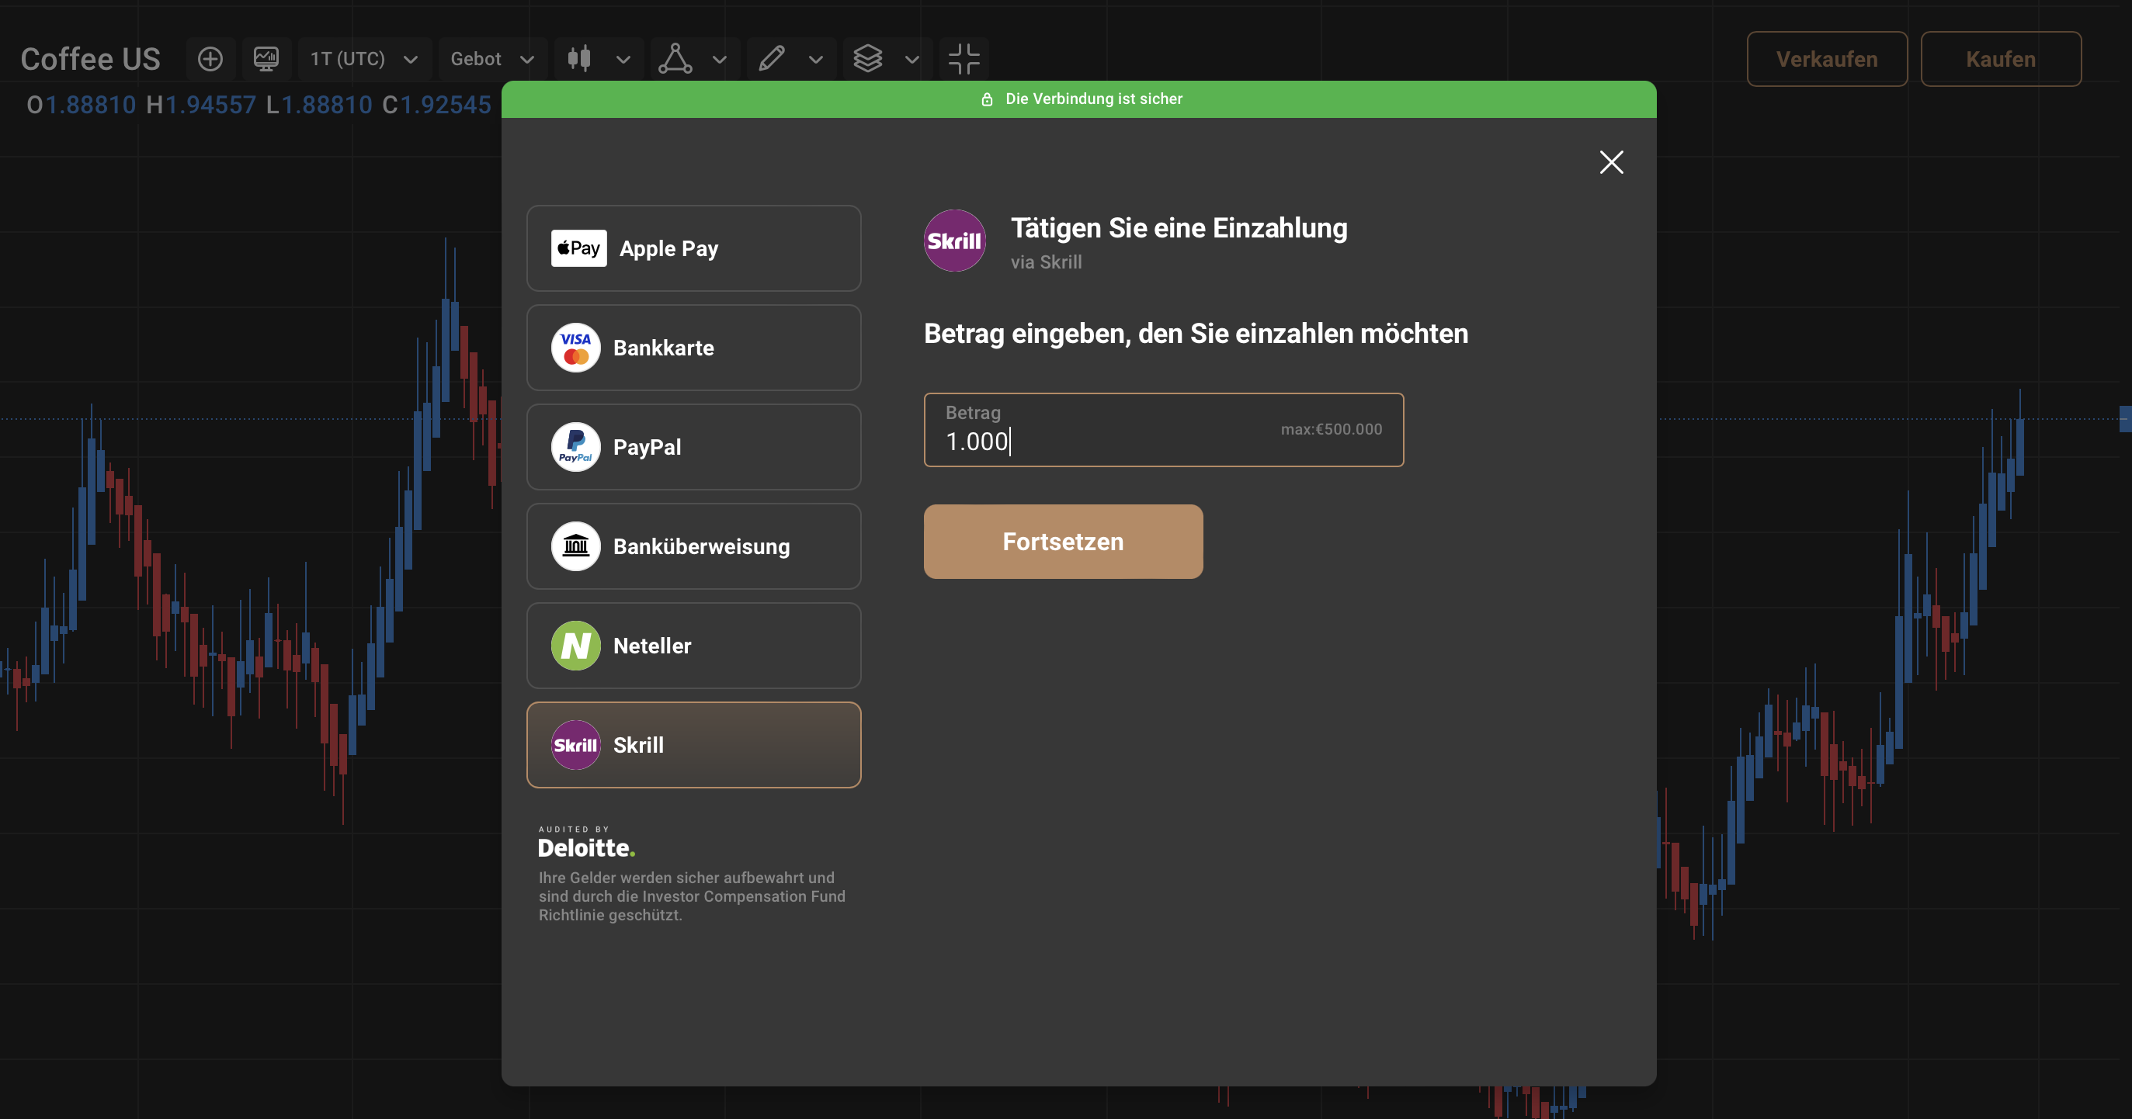Image resolution: width=2132 pixels, height=1119 pixels.
Task: Click the open price value 1.88810
Action: 90,105
